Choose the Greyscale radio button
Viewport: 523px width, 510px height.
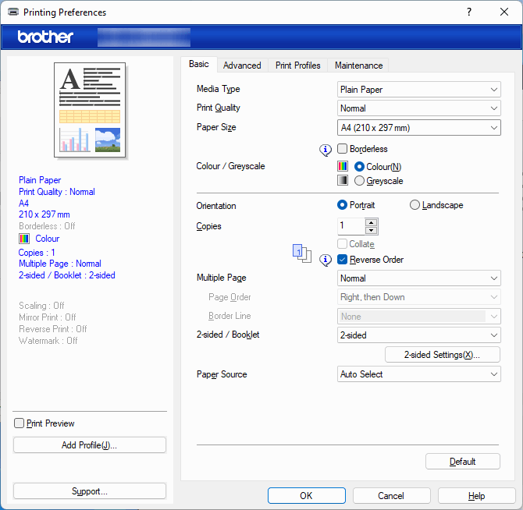tap(359, 181)
